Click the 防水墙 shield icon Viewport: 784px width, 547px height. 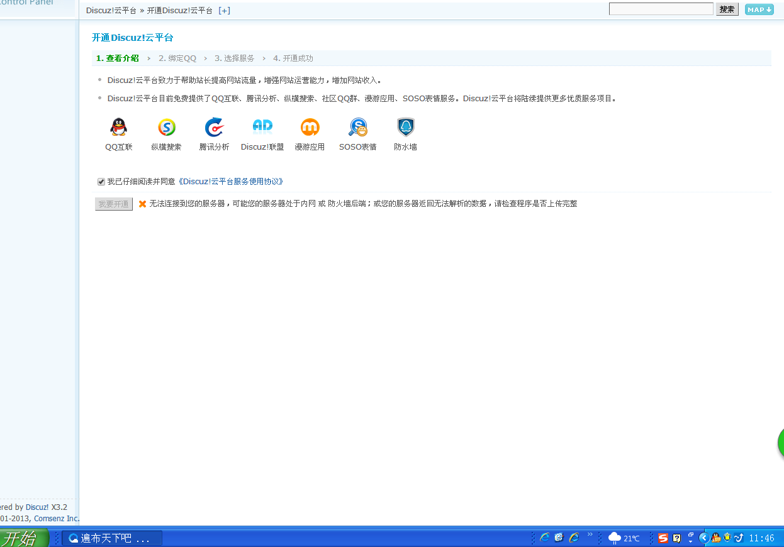click(406, 128)
